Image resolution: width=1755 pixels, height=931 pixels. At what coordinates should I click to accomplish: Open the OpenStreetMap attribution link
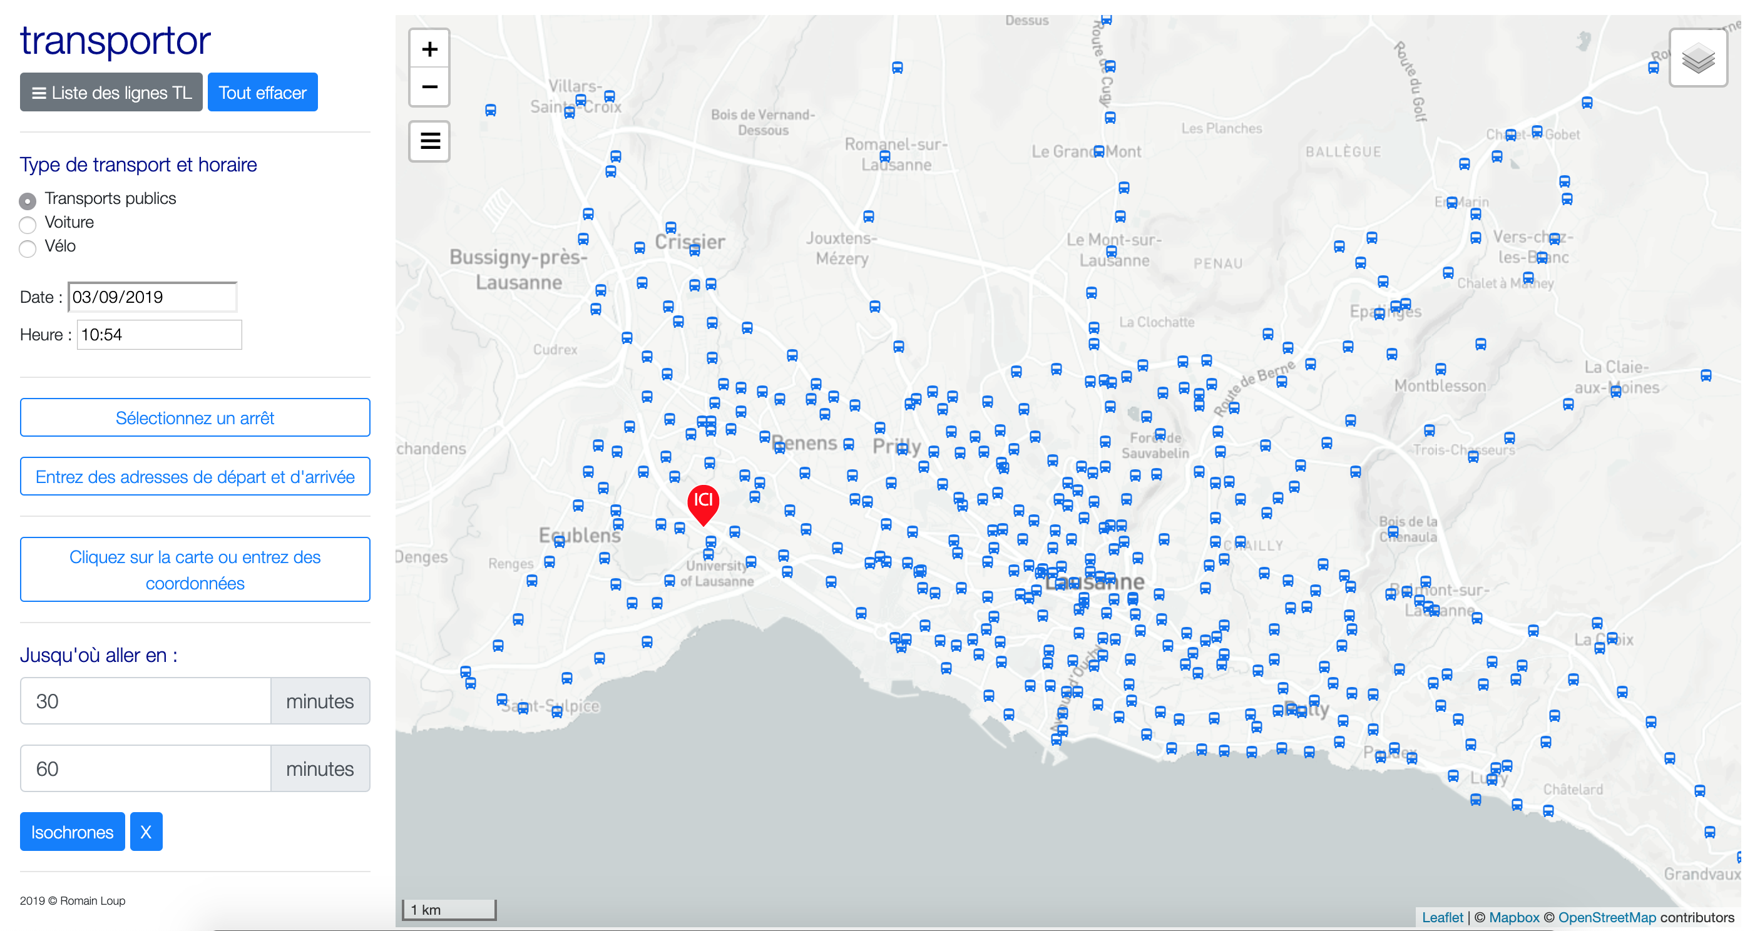tap(1606, 917)
